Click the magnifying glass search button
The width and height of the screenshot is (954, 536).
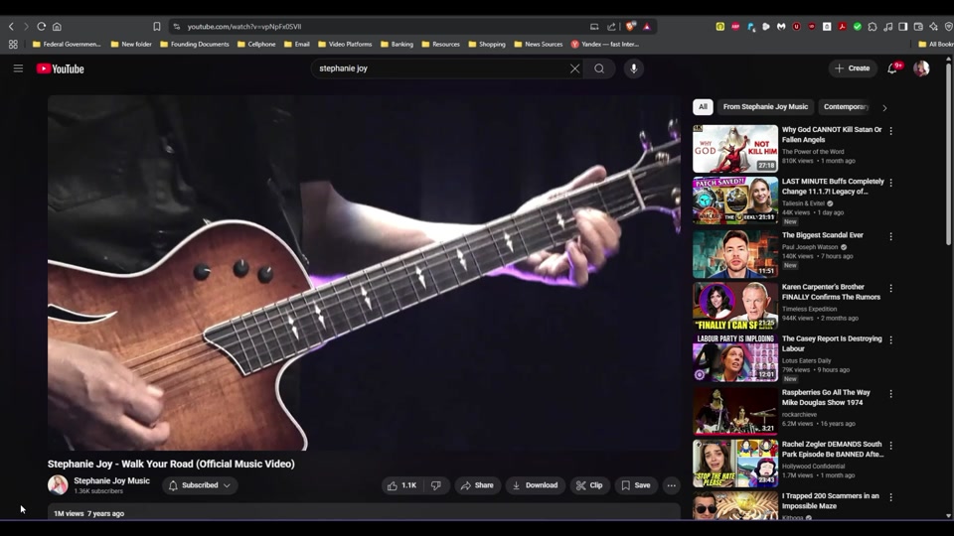[x=599, y=68]
